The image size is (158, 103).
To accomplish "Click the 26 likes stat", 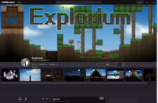I will pyautogui.click(x=26, y=99).
